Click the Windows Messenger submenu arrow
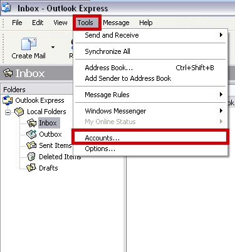The image size is (235, 252). tap(221, 110)
